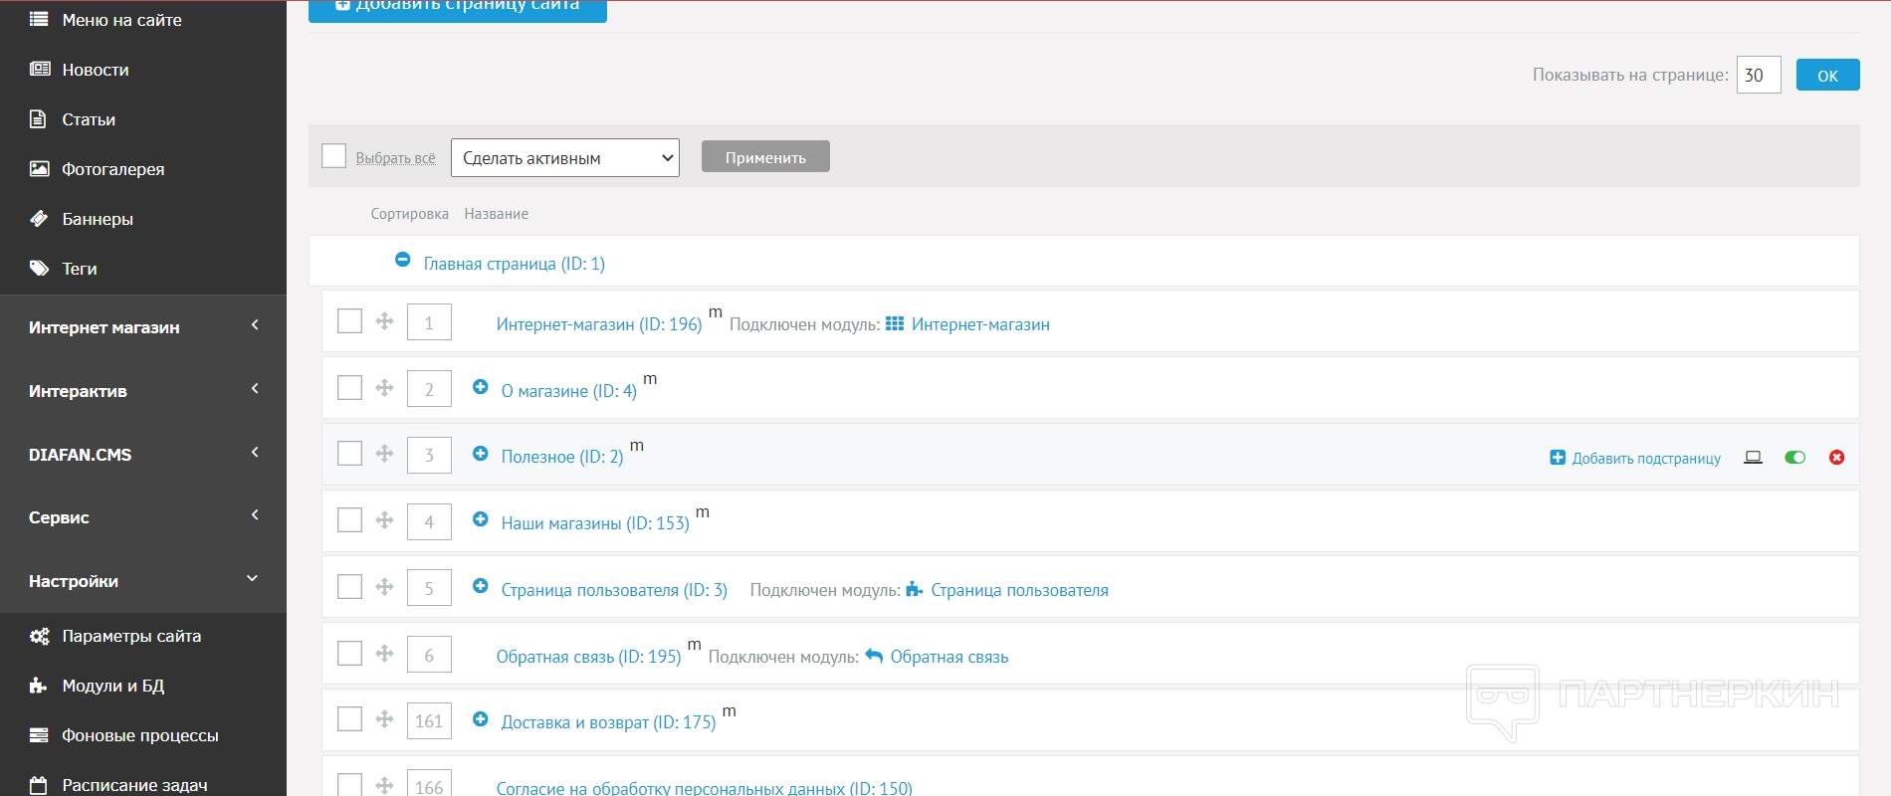
Task: Click the Применить button
Action: point(765,156)
